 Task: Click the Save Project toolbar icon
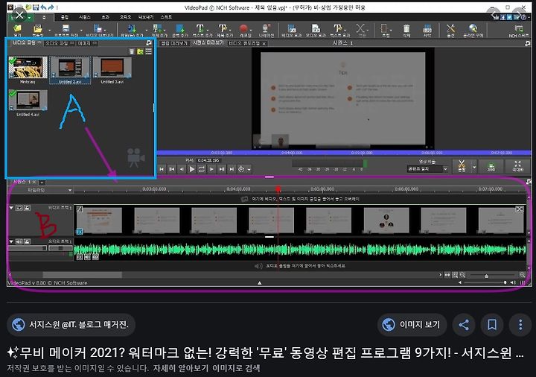click(x=66, y=28)
